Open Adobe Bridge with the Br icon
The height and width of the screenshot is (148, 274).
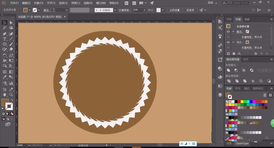(127, 3)
